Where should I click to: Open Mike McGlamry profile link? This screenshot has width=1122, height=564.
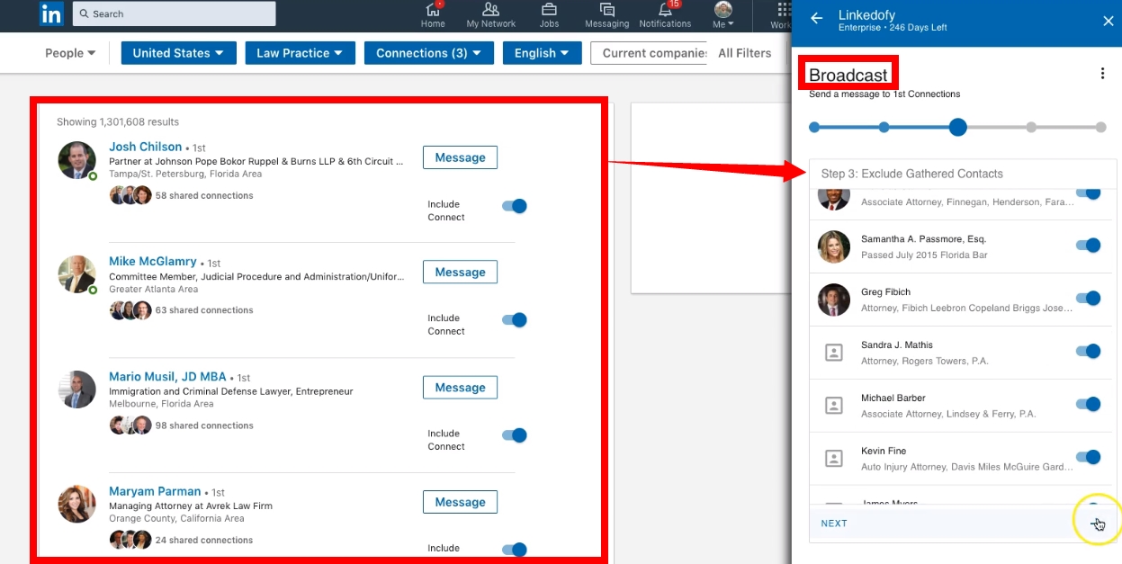coord(153,262)
